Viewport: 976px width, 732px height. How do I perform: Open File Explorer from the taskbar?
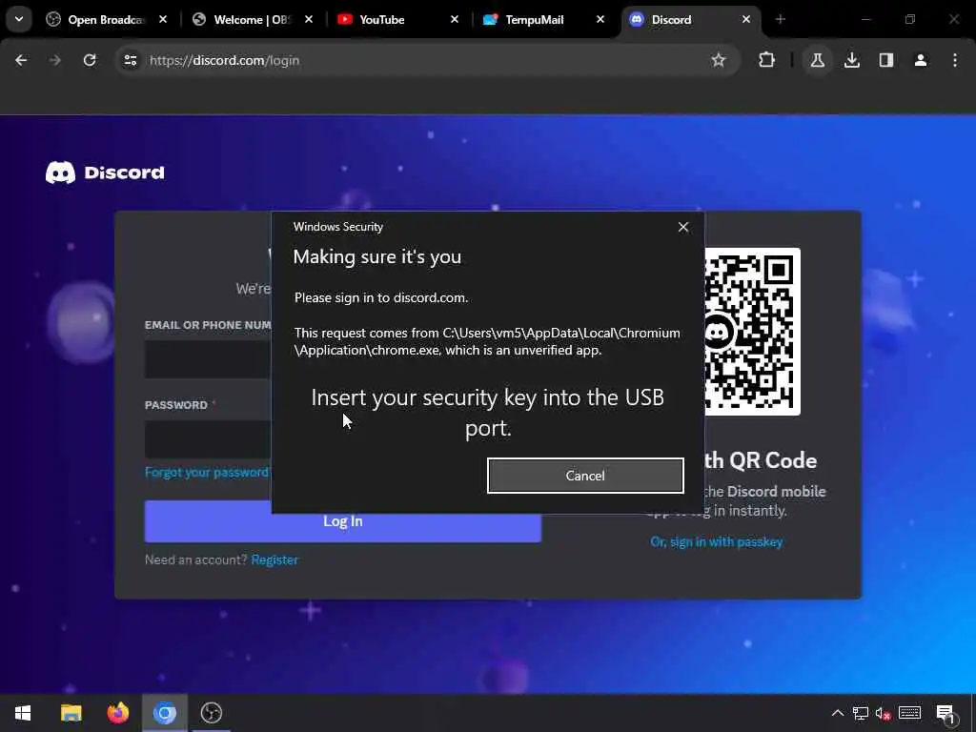pyautogui.click(x=71, y=713)
